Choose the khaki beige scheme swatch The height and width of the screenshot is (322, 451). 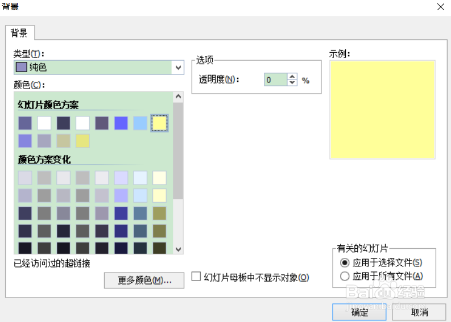[x=64, y=141]
